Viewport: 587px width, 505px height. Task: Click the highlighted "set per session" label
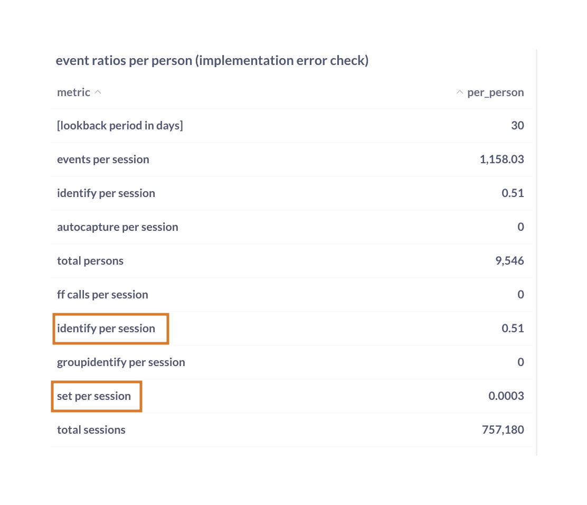pyautogui.click(x=94, y=396)
